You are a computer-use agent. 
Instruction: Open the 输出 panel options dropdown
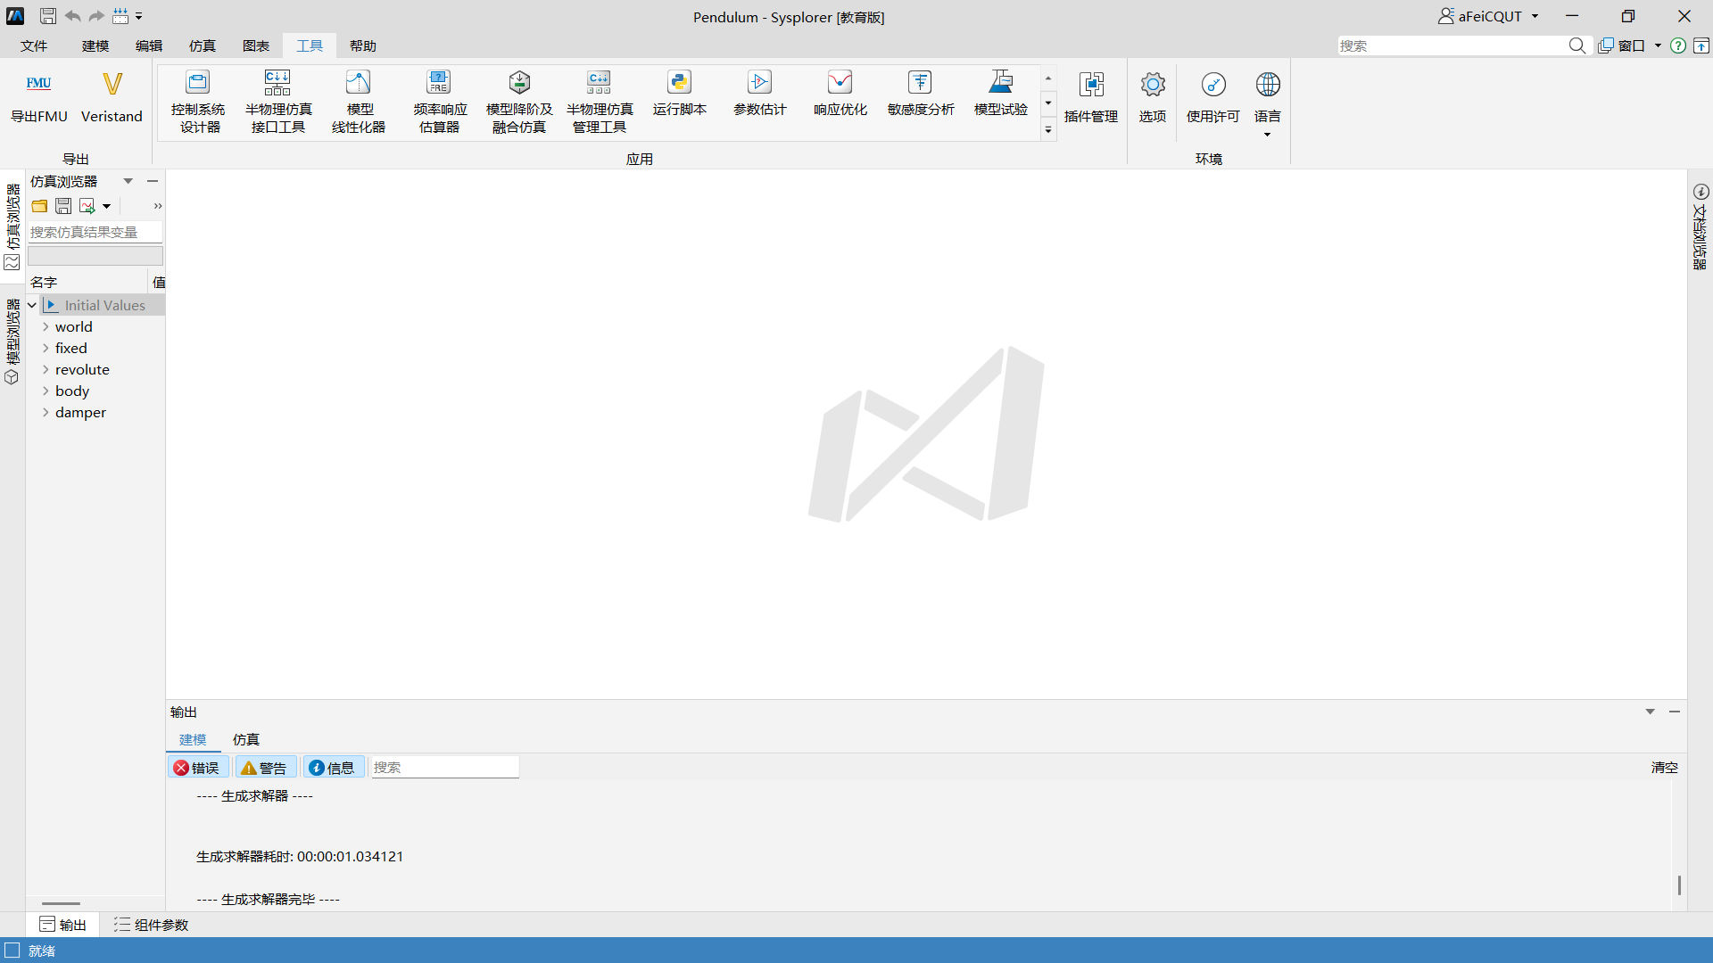[1651, 712]
